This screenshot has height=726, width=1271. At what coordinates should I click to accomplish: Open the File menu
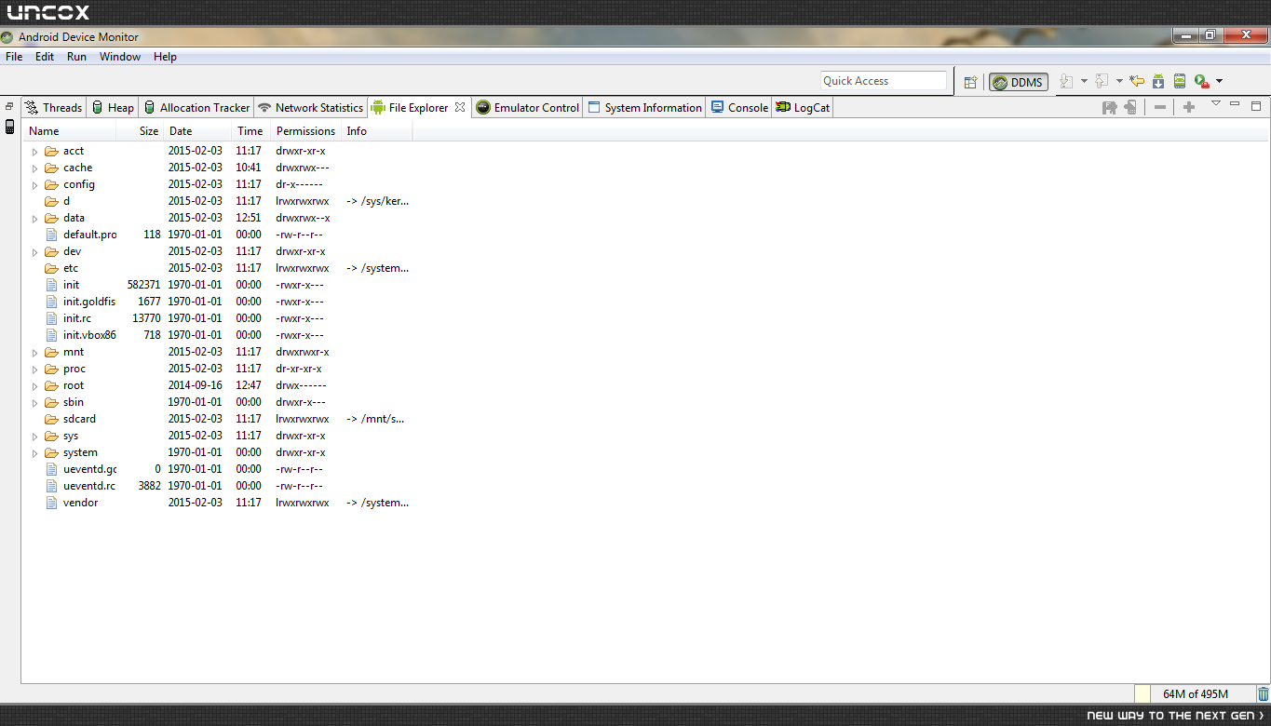[14, 57]
